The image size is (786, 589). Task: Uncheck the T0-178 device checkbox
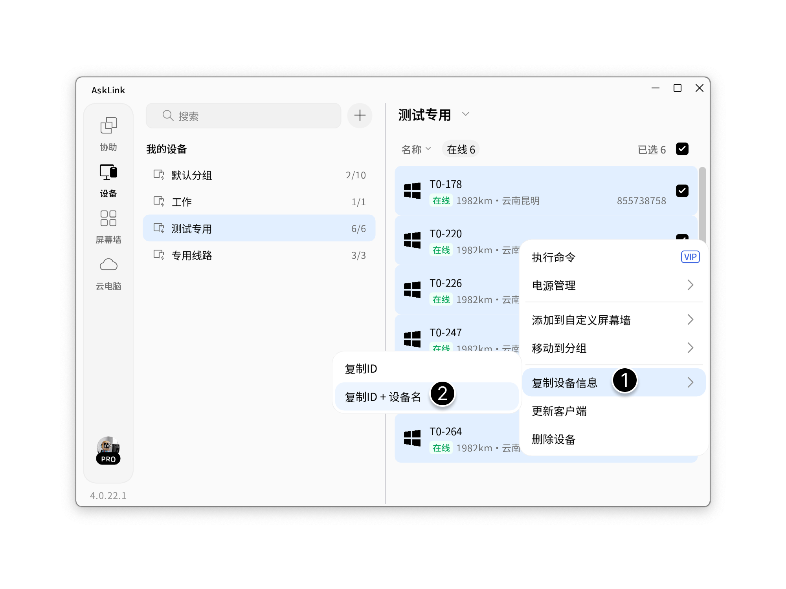683,191
